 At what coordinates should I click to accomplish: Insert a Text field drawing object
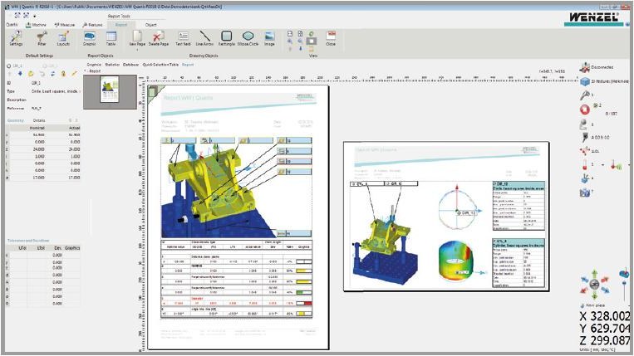(183, 39)
